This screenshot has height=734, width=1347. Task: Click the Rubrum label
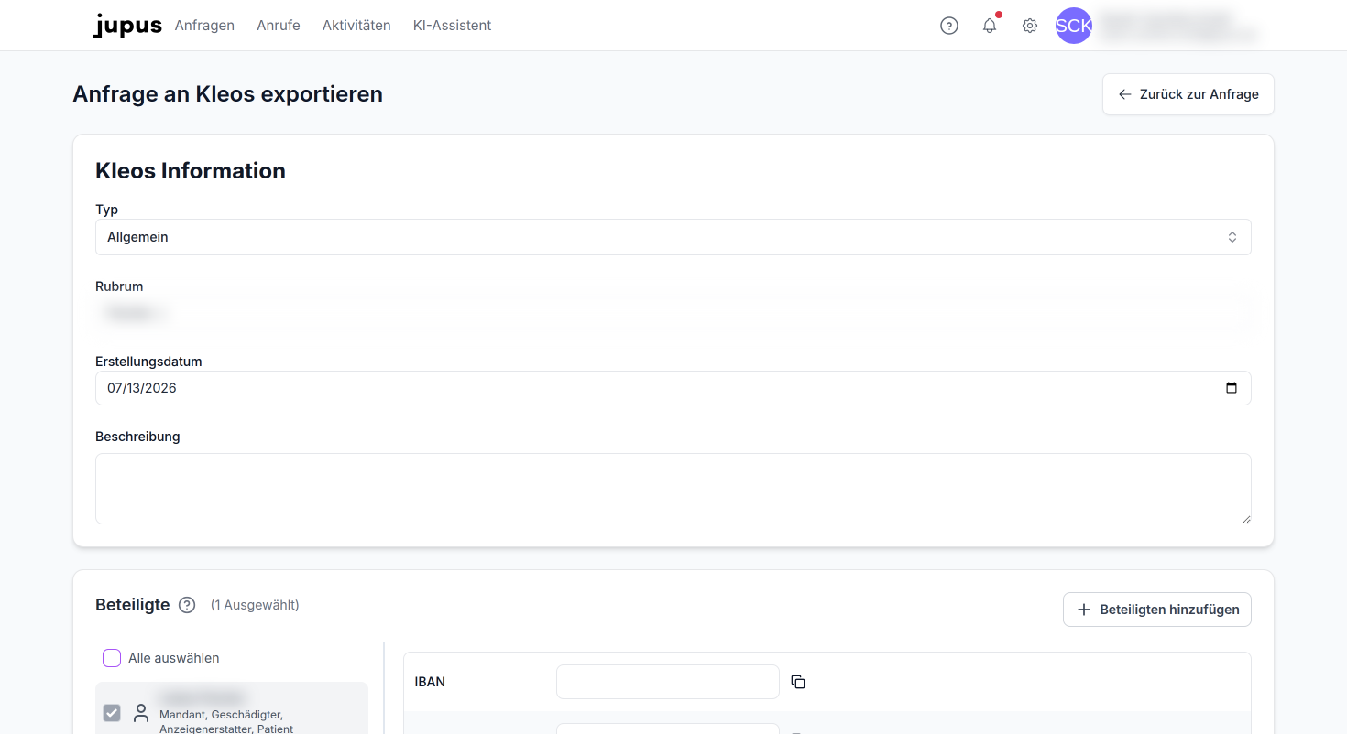(119, 286)
